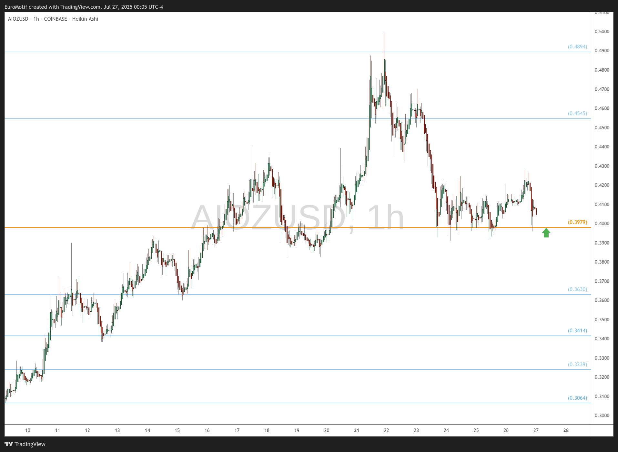Click the Heikin Ashi chart type label
Viewport: 618px width, 452px height.
(85, 19)
